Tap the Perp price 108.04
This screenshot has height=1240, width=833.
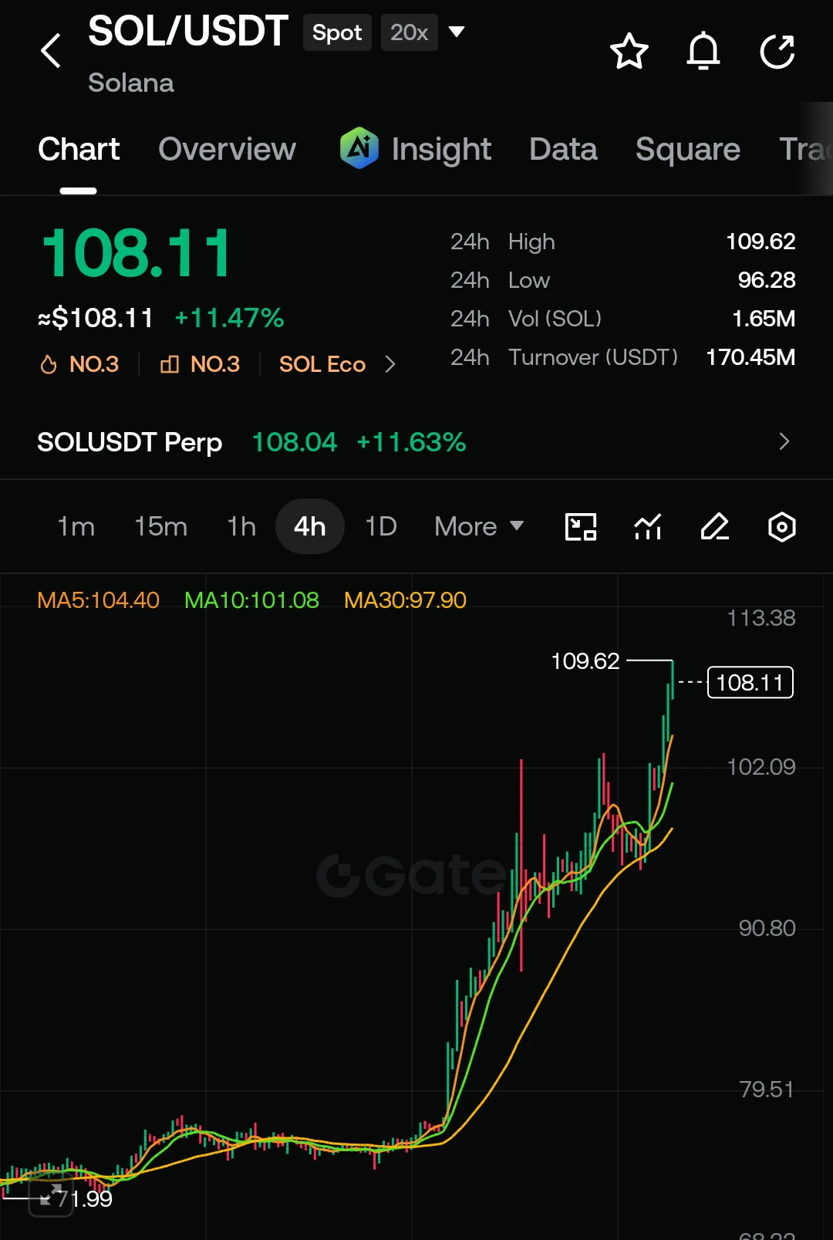[295, 442]
